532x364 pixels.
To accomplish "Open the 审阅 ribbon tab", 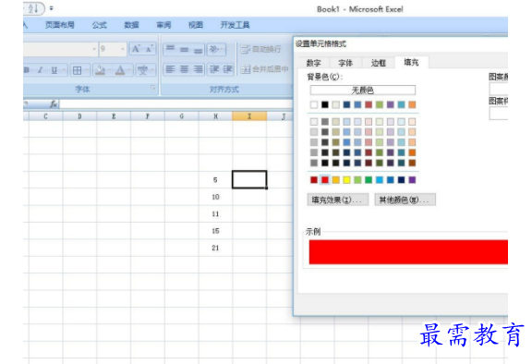I will point(163,25).
